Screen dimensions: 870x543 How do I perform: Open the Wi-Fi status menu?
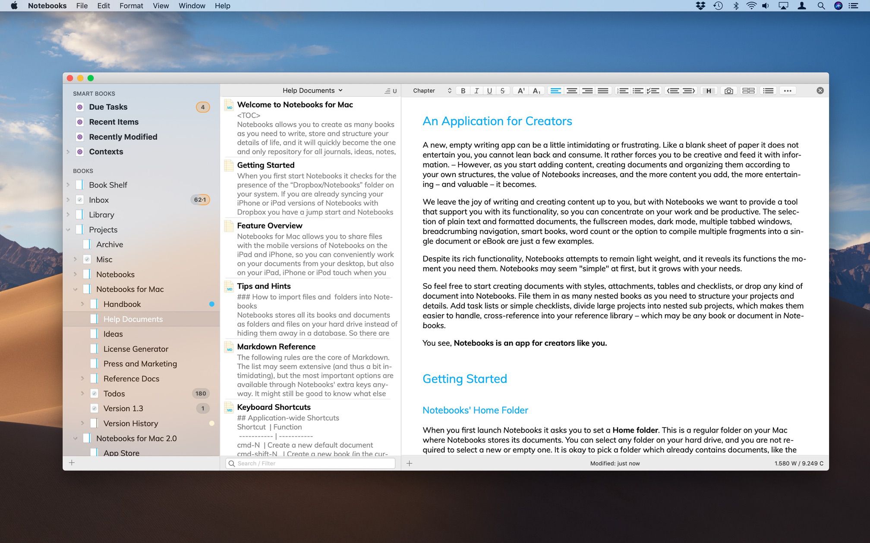[x=751, y=6]
